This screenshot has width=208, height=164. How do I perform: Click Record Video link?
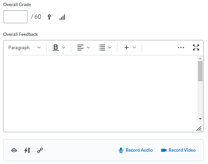(178, 150)
